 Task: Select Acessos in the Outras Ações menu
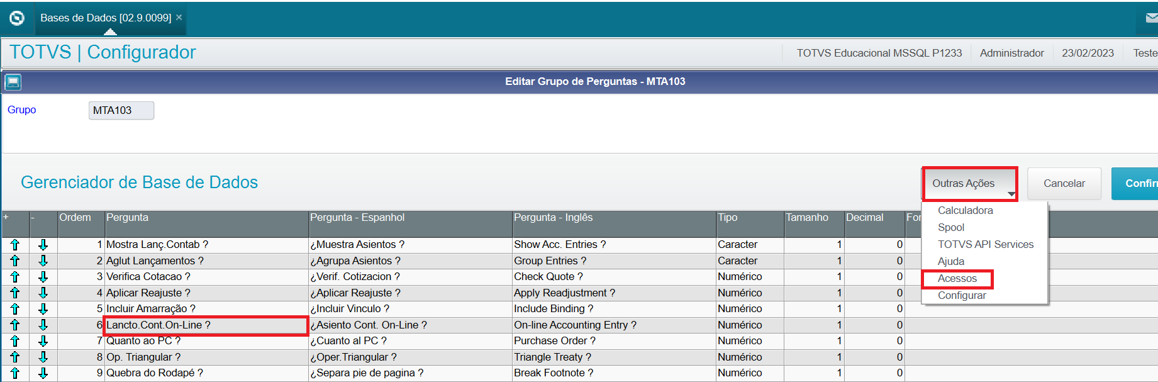[957, 278]
